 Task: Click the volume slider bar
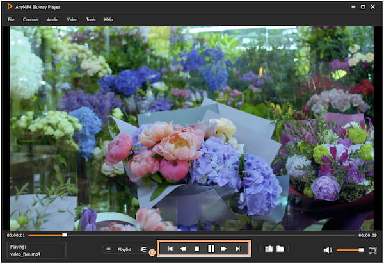click(x=349, y=250)
